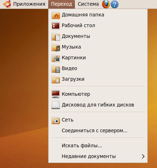Select Искать файлы… entry
Viewport: 157px width, 168px height.
[x=82, y=145]
